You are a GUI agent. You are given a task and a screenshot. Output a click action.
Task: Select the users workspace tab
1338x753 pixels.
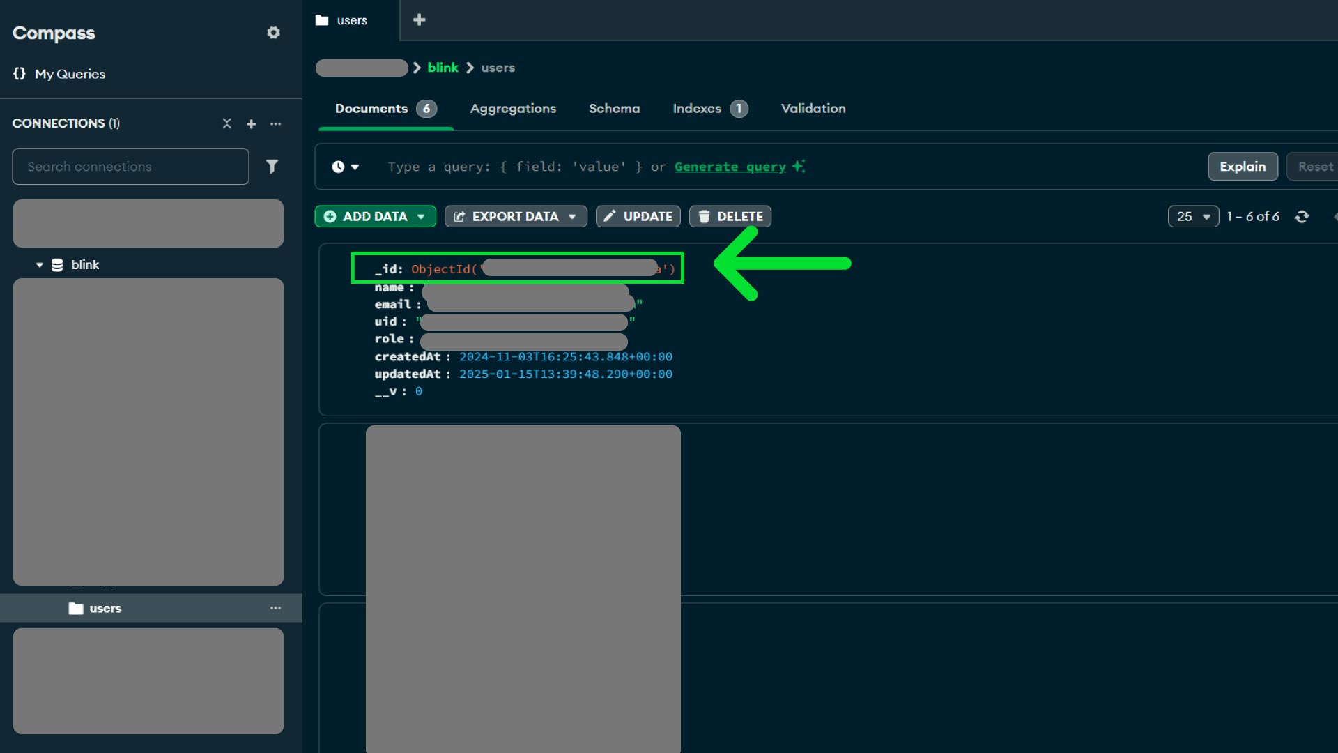point(351,20)
